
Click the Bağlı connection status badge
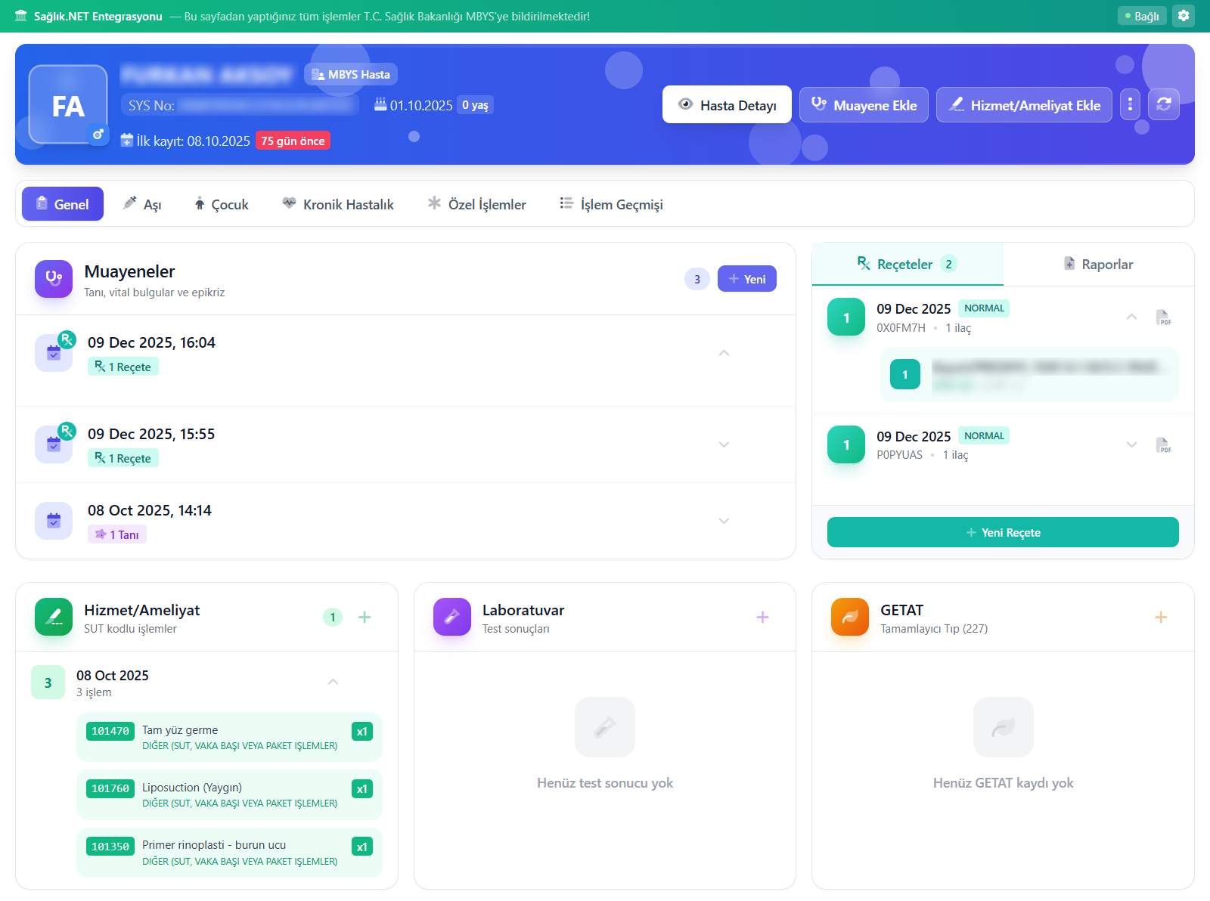[1142, 16]
